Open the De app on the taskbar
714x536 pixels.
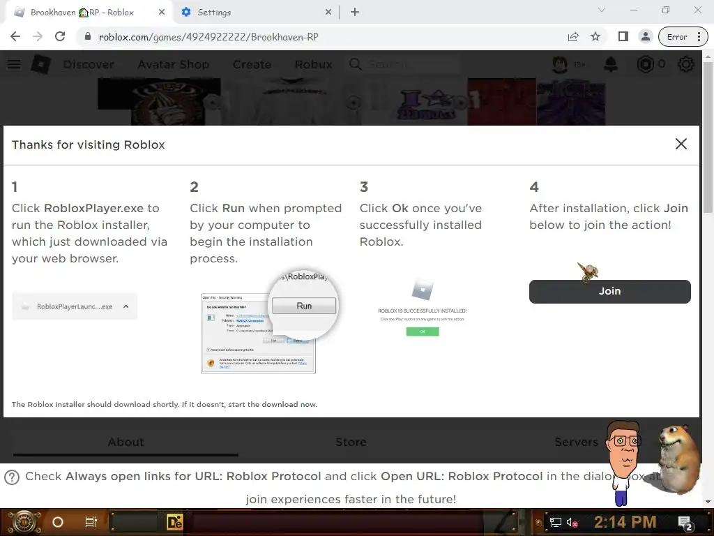tap(175, 522)
